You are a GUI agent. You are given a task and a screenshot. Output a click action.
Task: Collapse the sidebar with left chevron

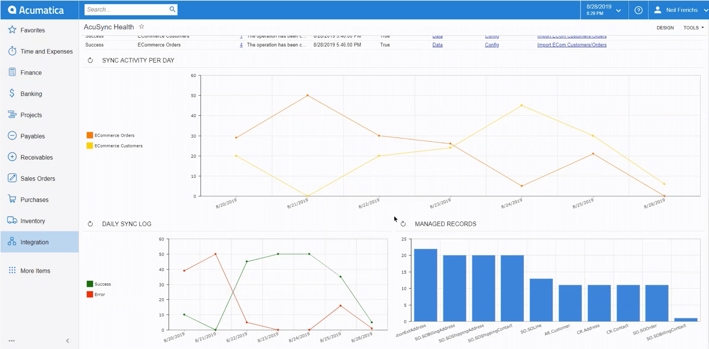tap(68, 341)
